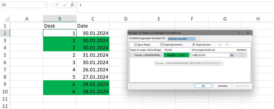Click cell C2 with 30.01.2024
The image size is (274, 109).
(93, 33)
